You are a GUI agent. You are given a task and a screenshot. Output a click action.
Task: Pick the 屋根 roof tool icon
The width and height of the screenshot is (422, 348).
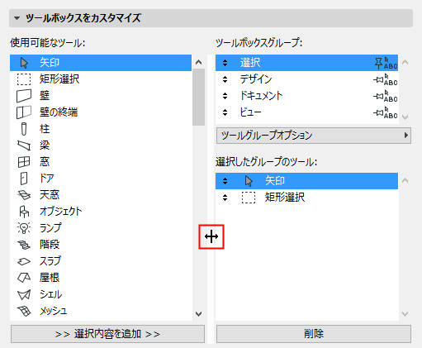coord(24,278)
